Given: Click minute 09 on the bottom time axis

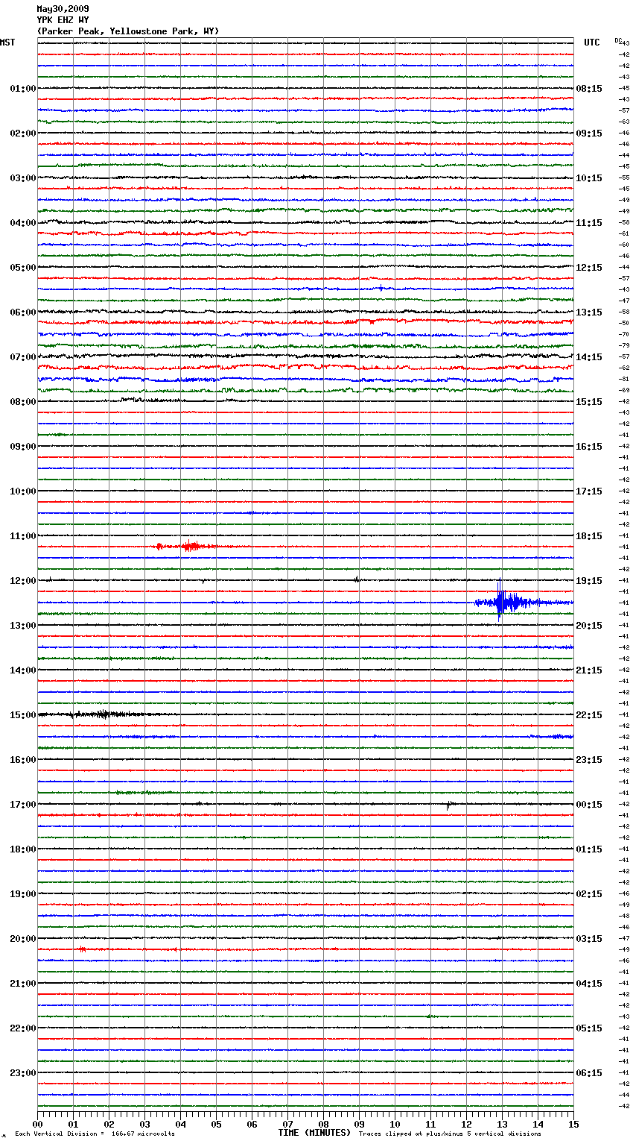Looking at the screenshot, I should pos(359,1124).
